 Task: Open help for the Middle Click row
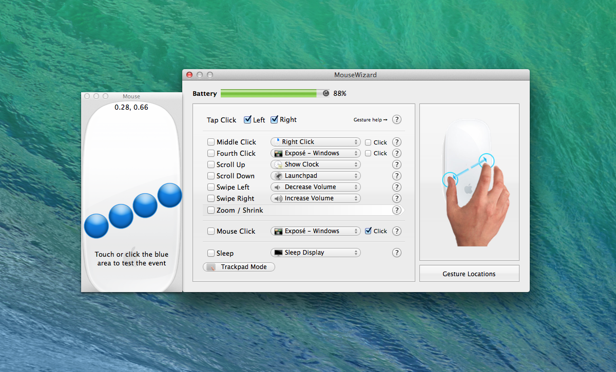(x=397, y=142)
